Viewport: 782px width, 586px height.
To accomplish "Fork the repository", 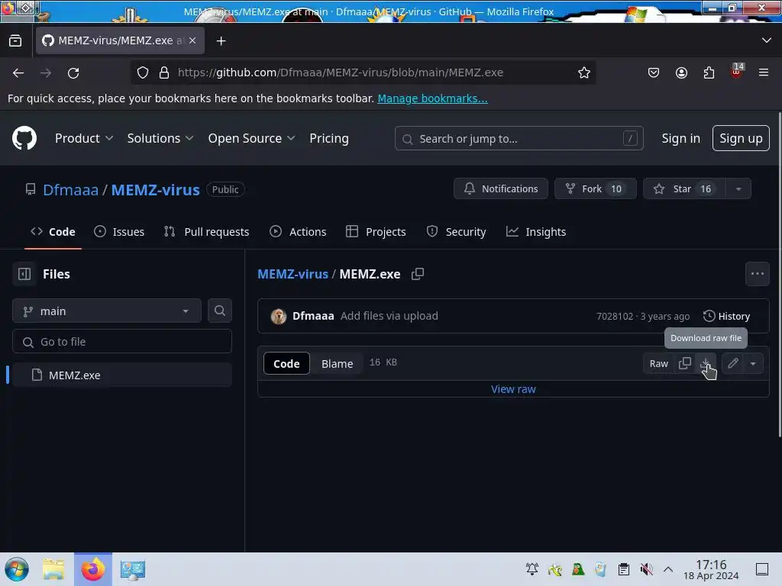I will point(596,189).
